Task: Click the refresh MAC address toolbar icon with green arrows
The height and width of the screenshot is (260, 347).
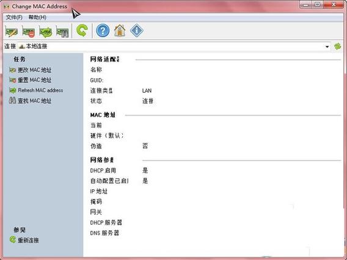Action: coord(45,31)
